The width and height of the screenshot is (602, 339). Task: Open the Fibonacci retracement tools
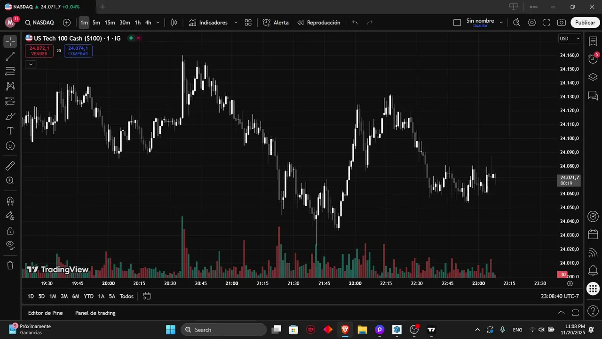pos(10,72)
